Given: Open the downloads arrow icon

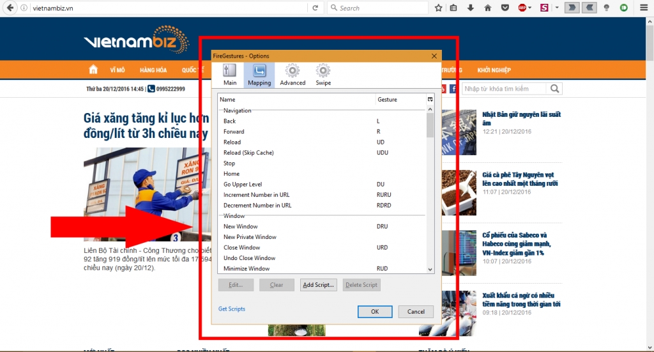Looking at the screenshot, I should coord(471,8).
